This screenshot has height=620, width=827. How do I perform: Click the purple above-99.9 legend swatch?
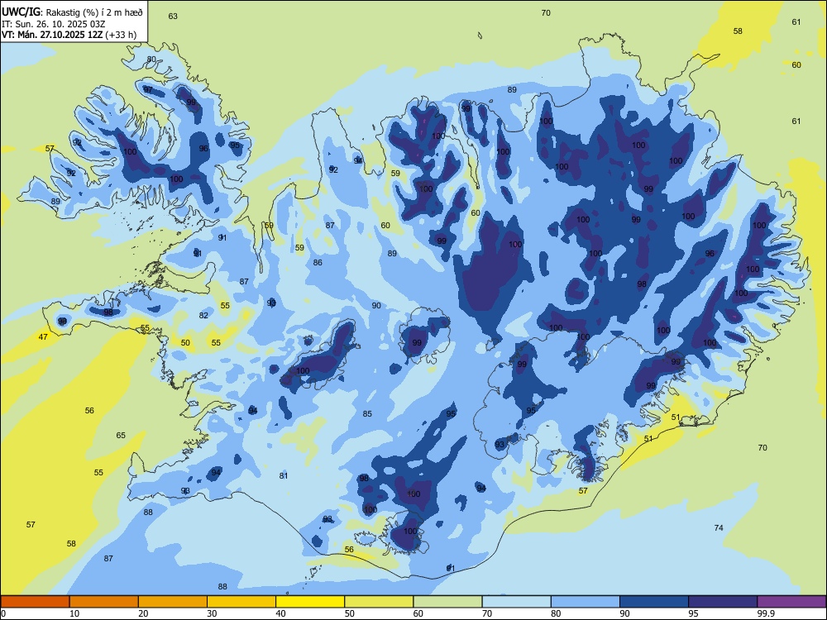[x=791, y=602]
